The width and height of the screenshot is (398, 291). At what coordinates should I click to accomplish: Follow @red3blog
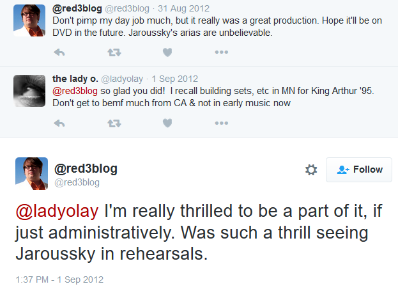tap(359, 169)
